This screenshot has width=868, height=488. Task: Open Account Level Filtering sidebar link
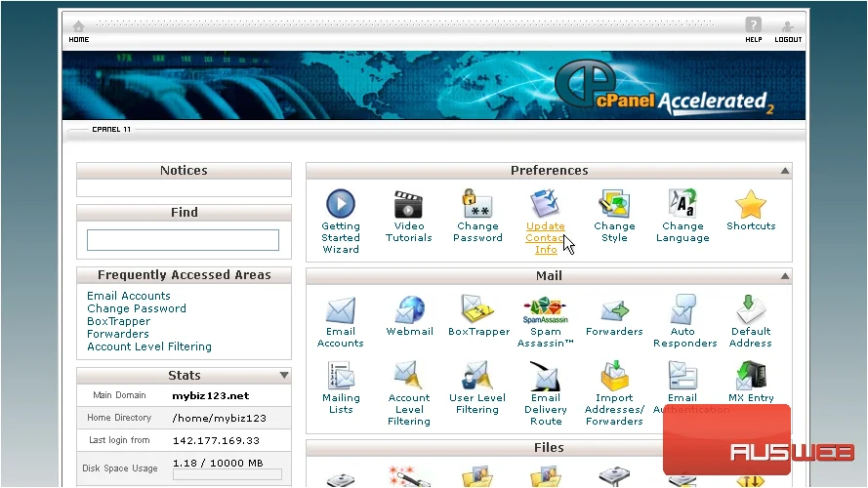coord(149,346)
